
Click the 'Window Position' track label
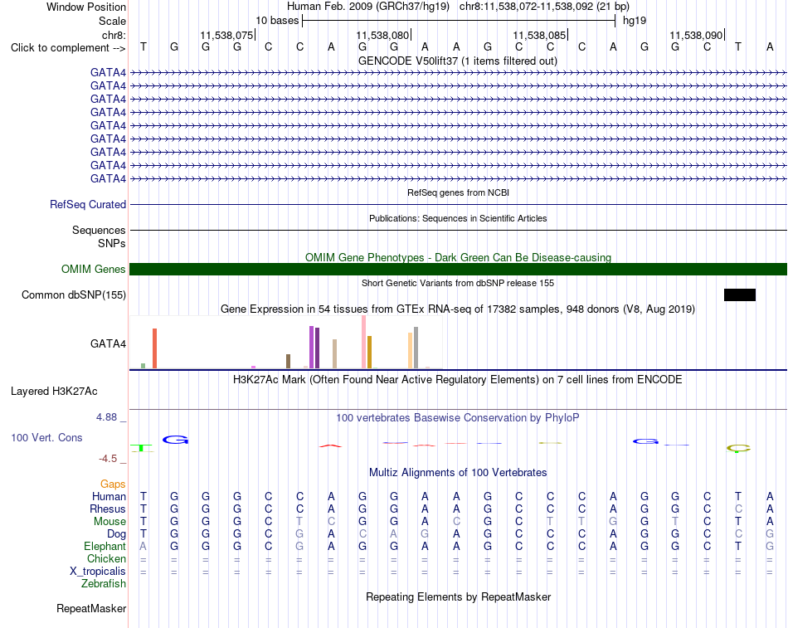86,7
